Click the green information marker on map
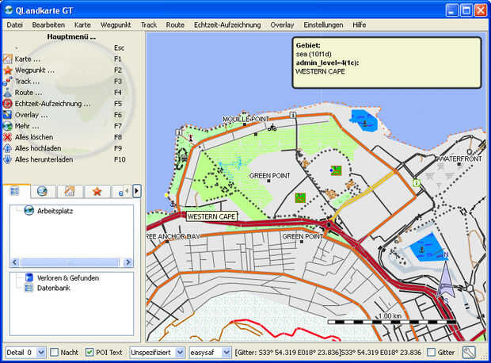 (x=416, y=183)
